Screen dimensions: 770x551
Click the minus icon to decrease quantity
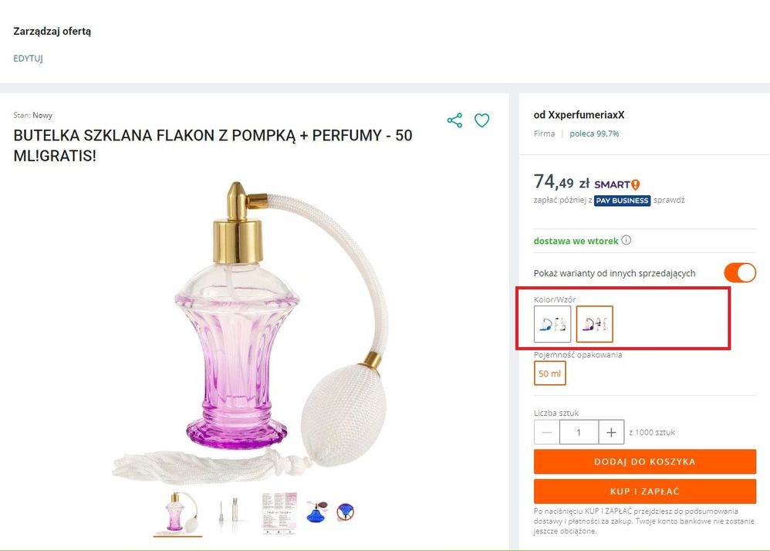click(x=545, y=432)
